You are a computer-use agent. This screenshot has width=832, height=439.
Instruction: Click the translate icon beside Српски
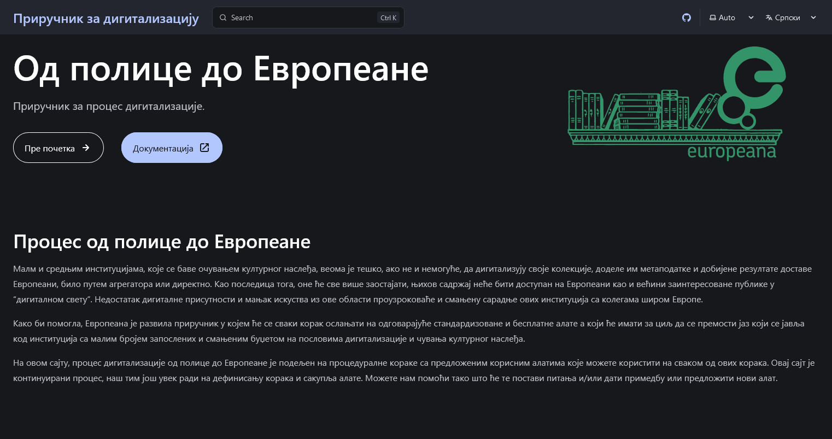pyautogui.click(x=770, y=17)
